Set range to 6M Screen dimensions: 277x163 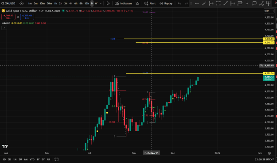pos(26,159)
